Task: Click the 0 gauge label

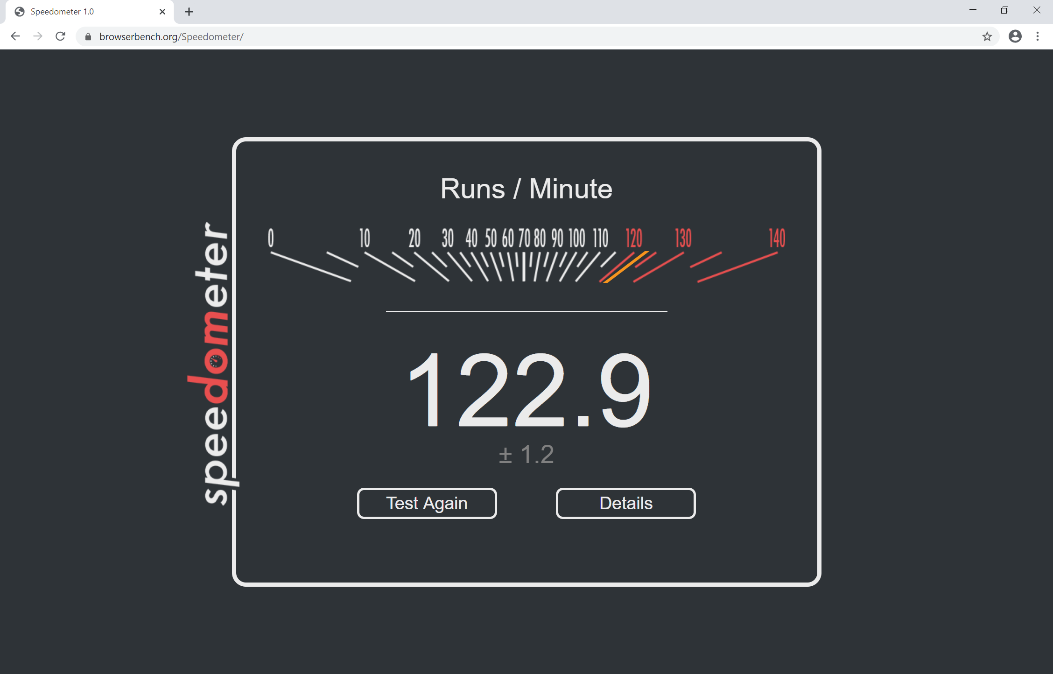Action: click(271, 238)
